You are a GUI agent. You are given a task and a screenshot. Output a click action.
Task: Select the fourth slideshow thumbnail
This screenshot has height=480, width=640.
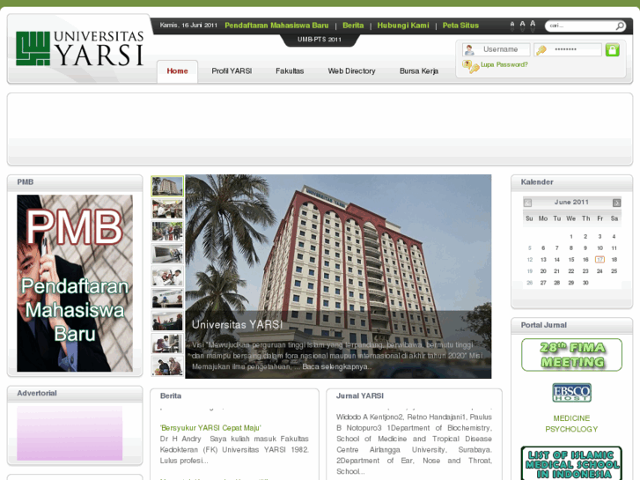point(167,254)
